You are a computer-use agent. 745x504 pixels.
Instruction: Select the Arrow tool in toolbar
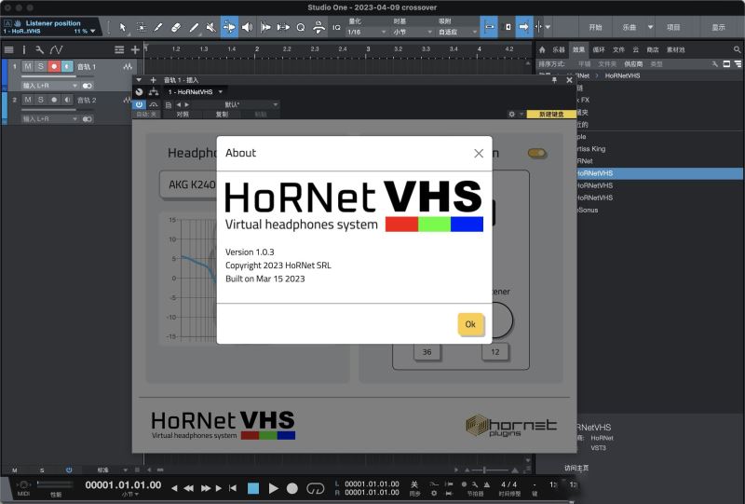point(123,28)
